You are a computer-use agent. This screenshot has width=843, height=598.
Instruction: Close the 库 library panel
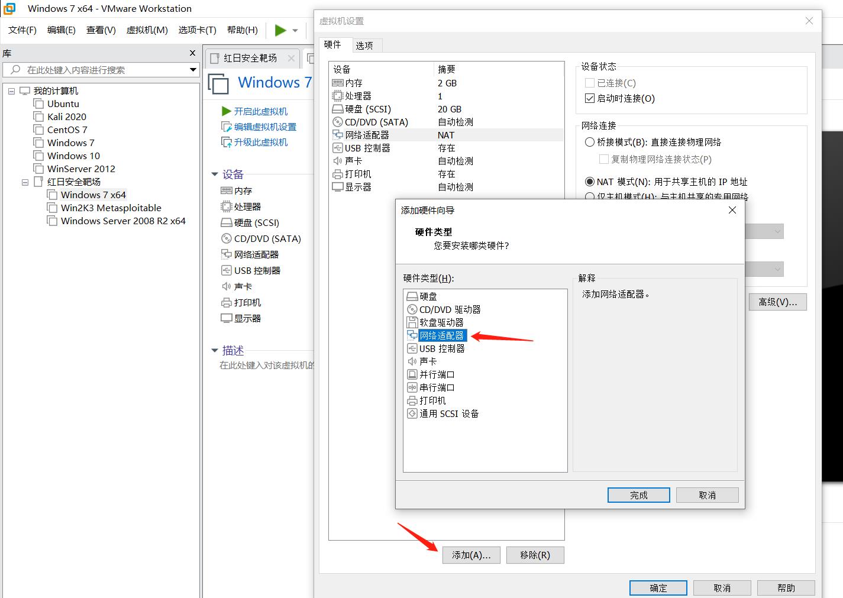pyautogui.click(x=192, y=53)
